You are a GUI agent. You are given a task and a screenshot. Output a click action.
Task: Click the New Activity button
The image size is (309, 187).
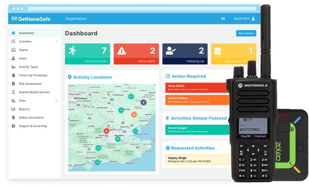[x=246, y=33]
